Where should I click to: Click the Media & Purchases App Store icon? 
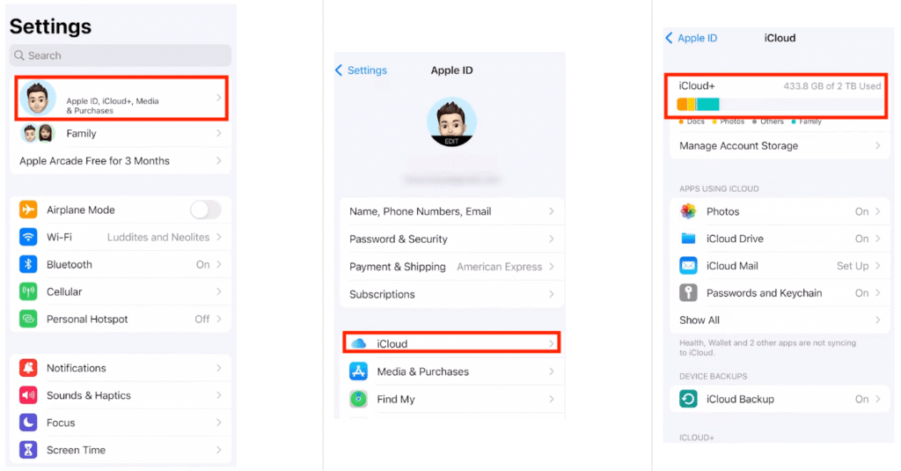(359, 372)
